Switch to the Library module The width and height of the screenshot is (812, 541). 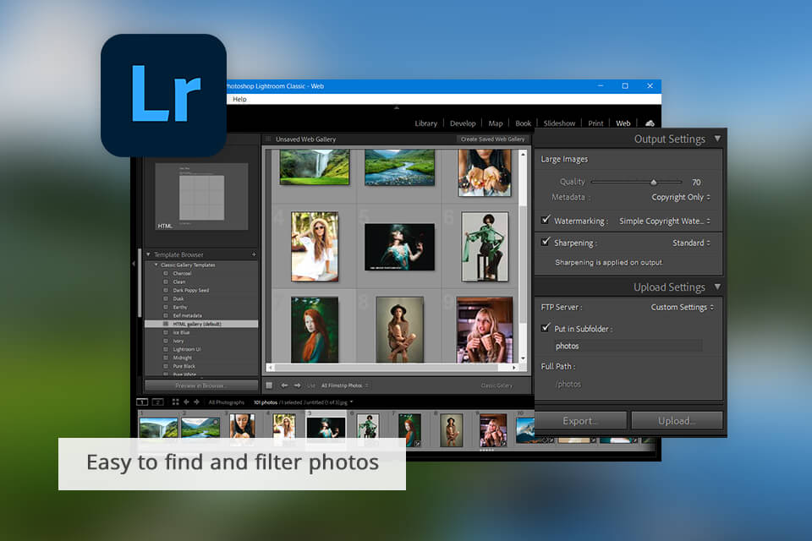coord(425,123)
